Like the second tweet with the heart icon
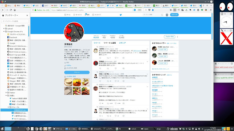Viewport: 234px width, 131px height. [x=116, y=68]
